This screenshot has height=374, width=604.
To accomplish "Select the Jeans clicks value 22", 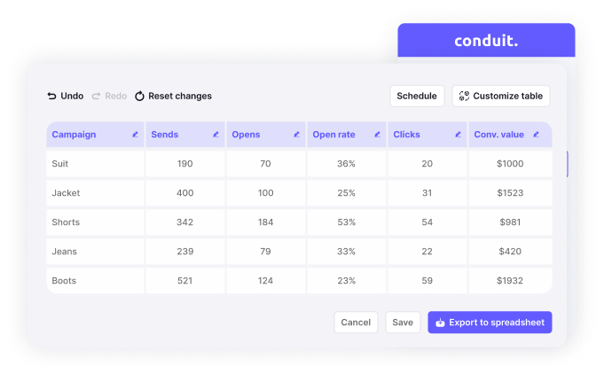I will [427, 252].
